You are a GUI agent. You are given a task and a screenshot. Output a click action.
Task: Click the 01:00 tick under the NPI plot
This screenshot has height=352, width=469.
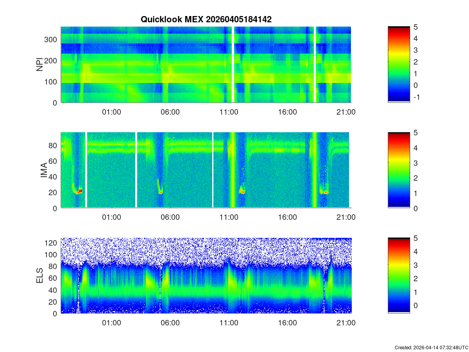111,112
